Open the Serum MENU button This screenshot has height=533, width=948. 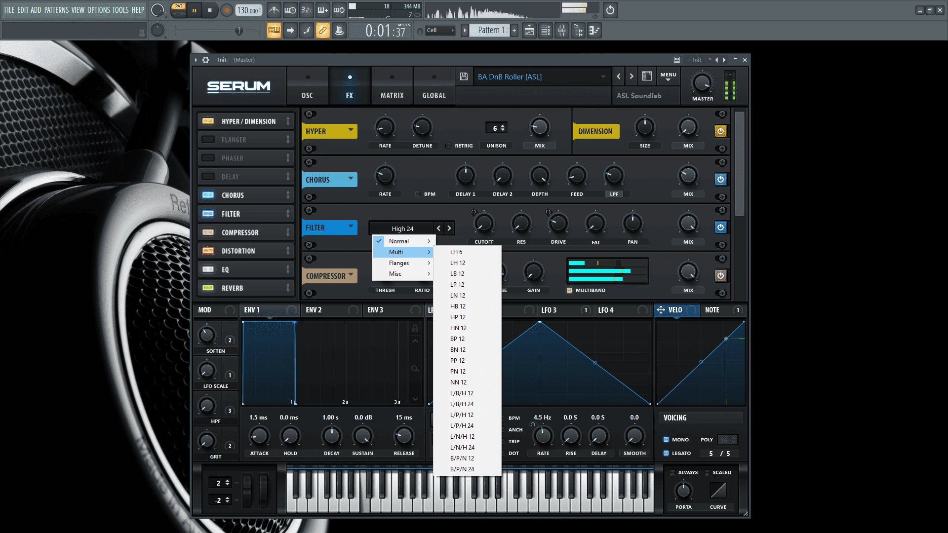pos(668,76)
